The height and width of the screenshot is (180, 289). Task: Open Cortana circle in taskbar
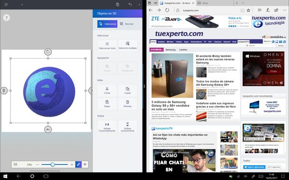[32, 176]
